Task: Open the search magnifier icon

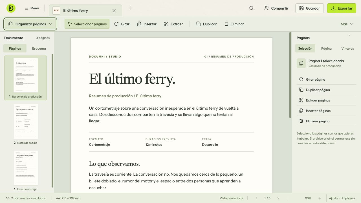Action: [251, 8]
